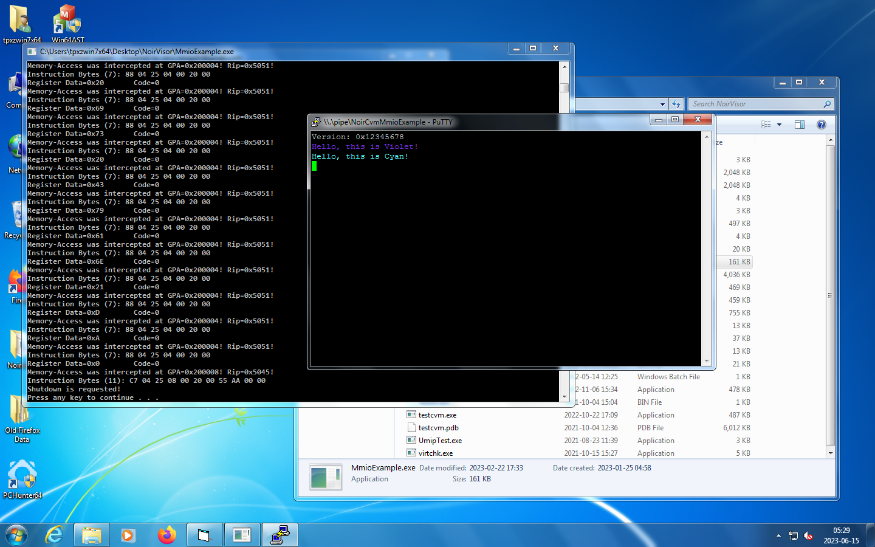The width and height of the screenshot is (875, 547).
Task: Click the Explorer file list scroll-down arrow
Action: pos(831,453)
